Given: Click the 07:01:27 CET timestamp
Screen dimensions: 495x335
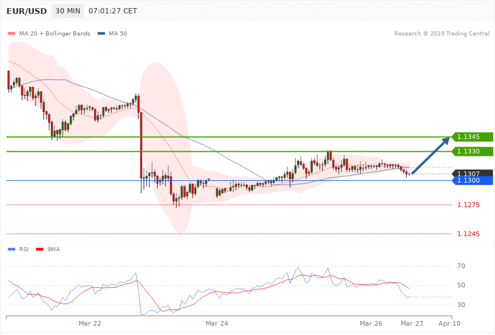Looking at the screenshot, I should point(113,11).
